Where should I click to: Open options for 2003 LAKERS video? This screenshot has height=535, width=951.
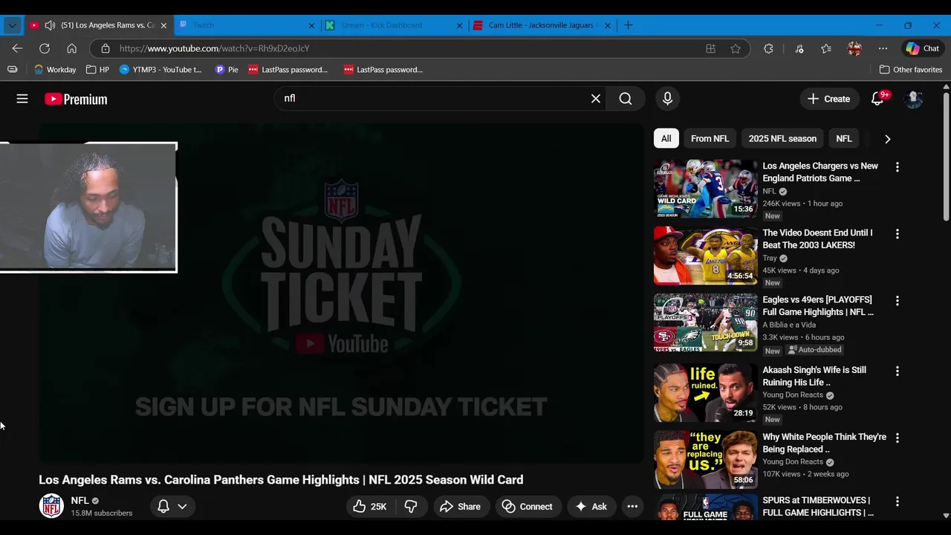pyautogui.click(x=897, y=234)
